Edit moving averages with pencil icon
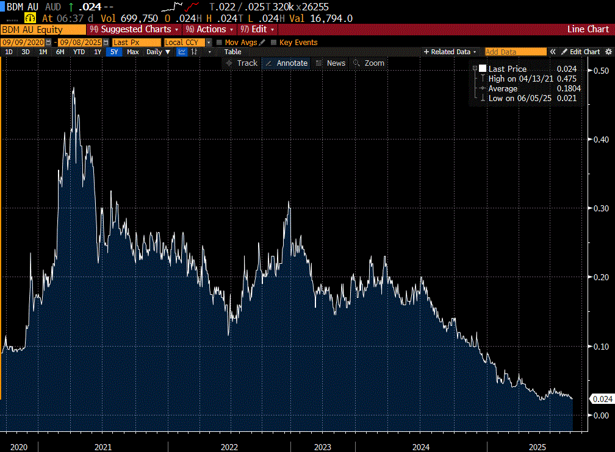This screenshot has width=615, height=452. coord(262,42)
